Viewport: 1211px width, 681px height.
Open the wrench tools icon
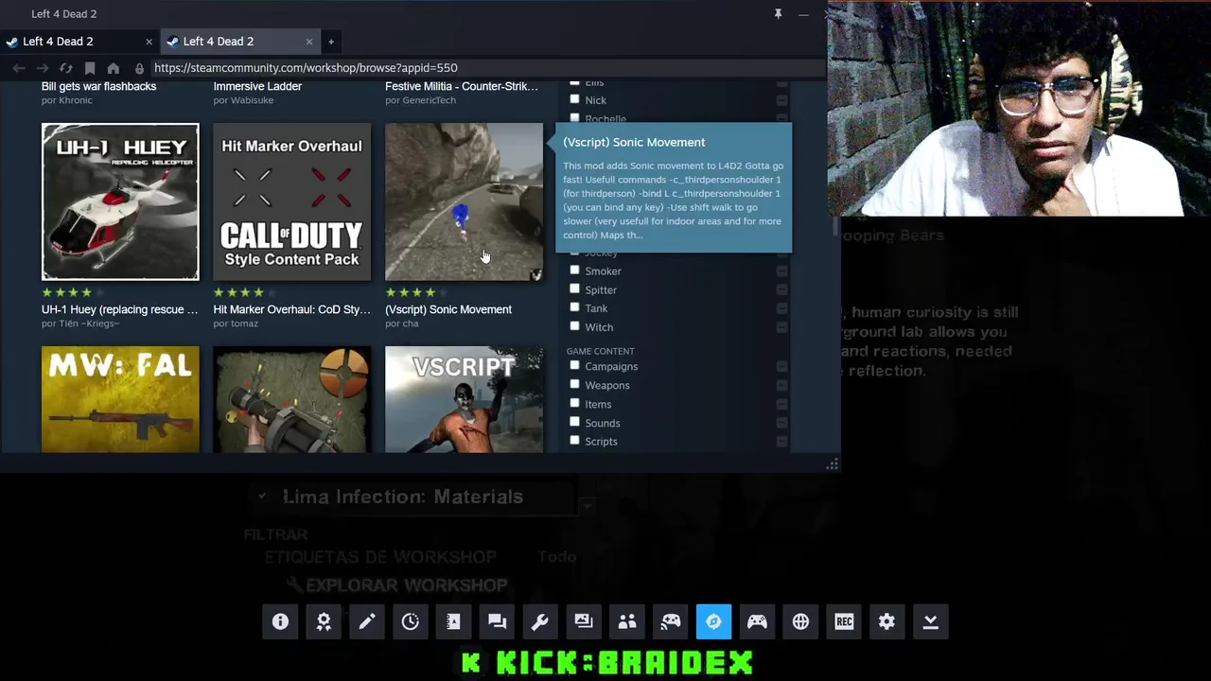tap(540, 621)
